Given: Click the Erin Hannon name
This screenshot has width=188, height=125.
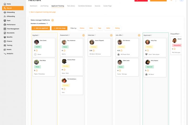Looking at the screenshot, I should [126, 40].
